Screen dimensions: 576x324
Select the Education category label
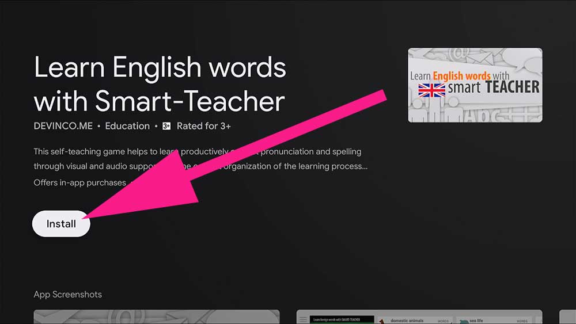coord(127,126)
